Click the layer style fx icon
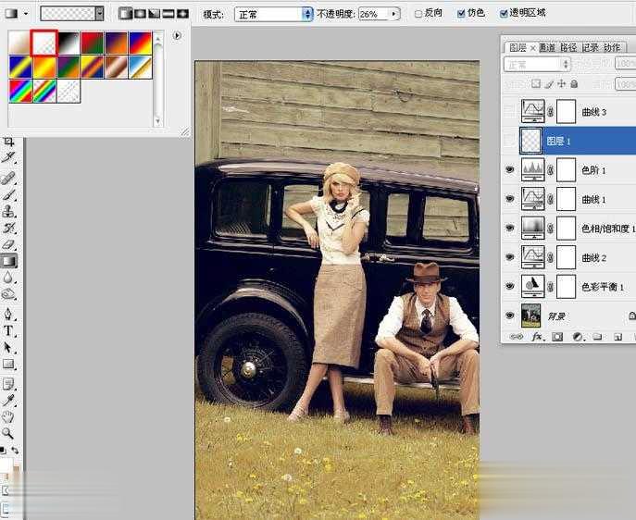 coord(537,337)
